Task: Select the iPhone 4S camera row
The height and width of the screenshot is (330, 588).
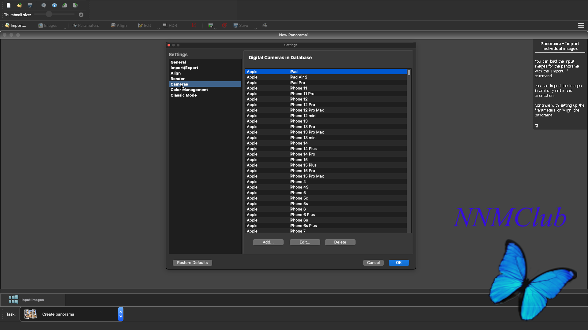Action: pos(326,187)
